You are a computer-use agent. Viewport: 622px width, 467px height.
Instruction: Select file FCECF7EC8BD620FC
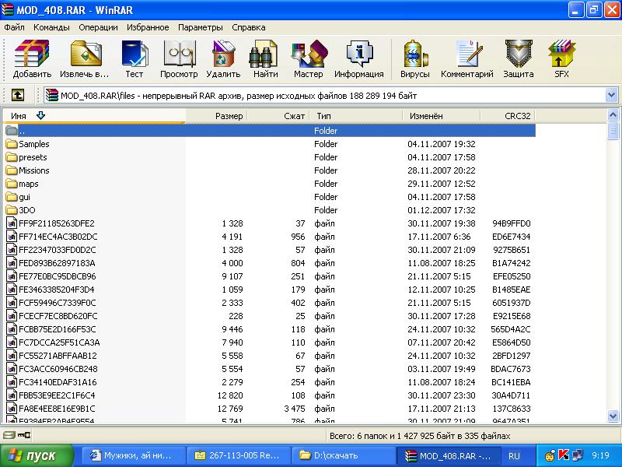click(x=271, y=316)
